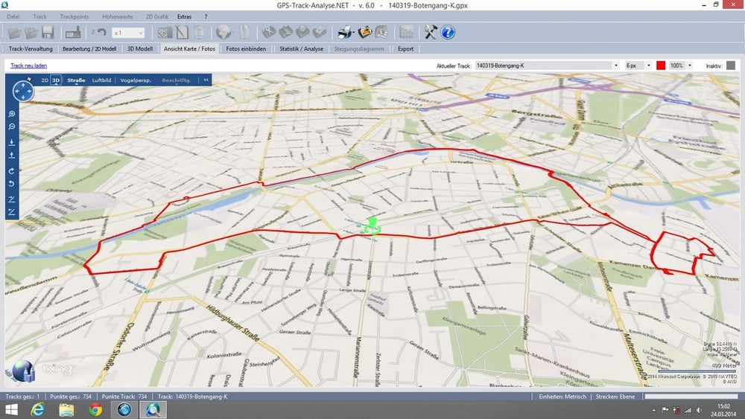Click the taskbar clock showing 15:02

(723, 410)
